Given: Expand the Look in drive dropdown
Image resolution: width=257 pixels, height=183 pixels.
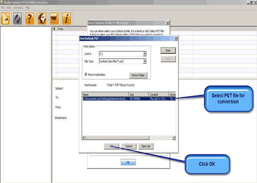Looking at the screenshot, I should click(x=144, y=53).
